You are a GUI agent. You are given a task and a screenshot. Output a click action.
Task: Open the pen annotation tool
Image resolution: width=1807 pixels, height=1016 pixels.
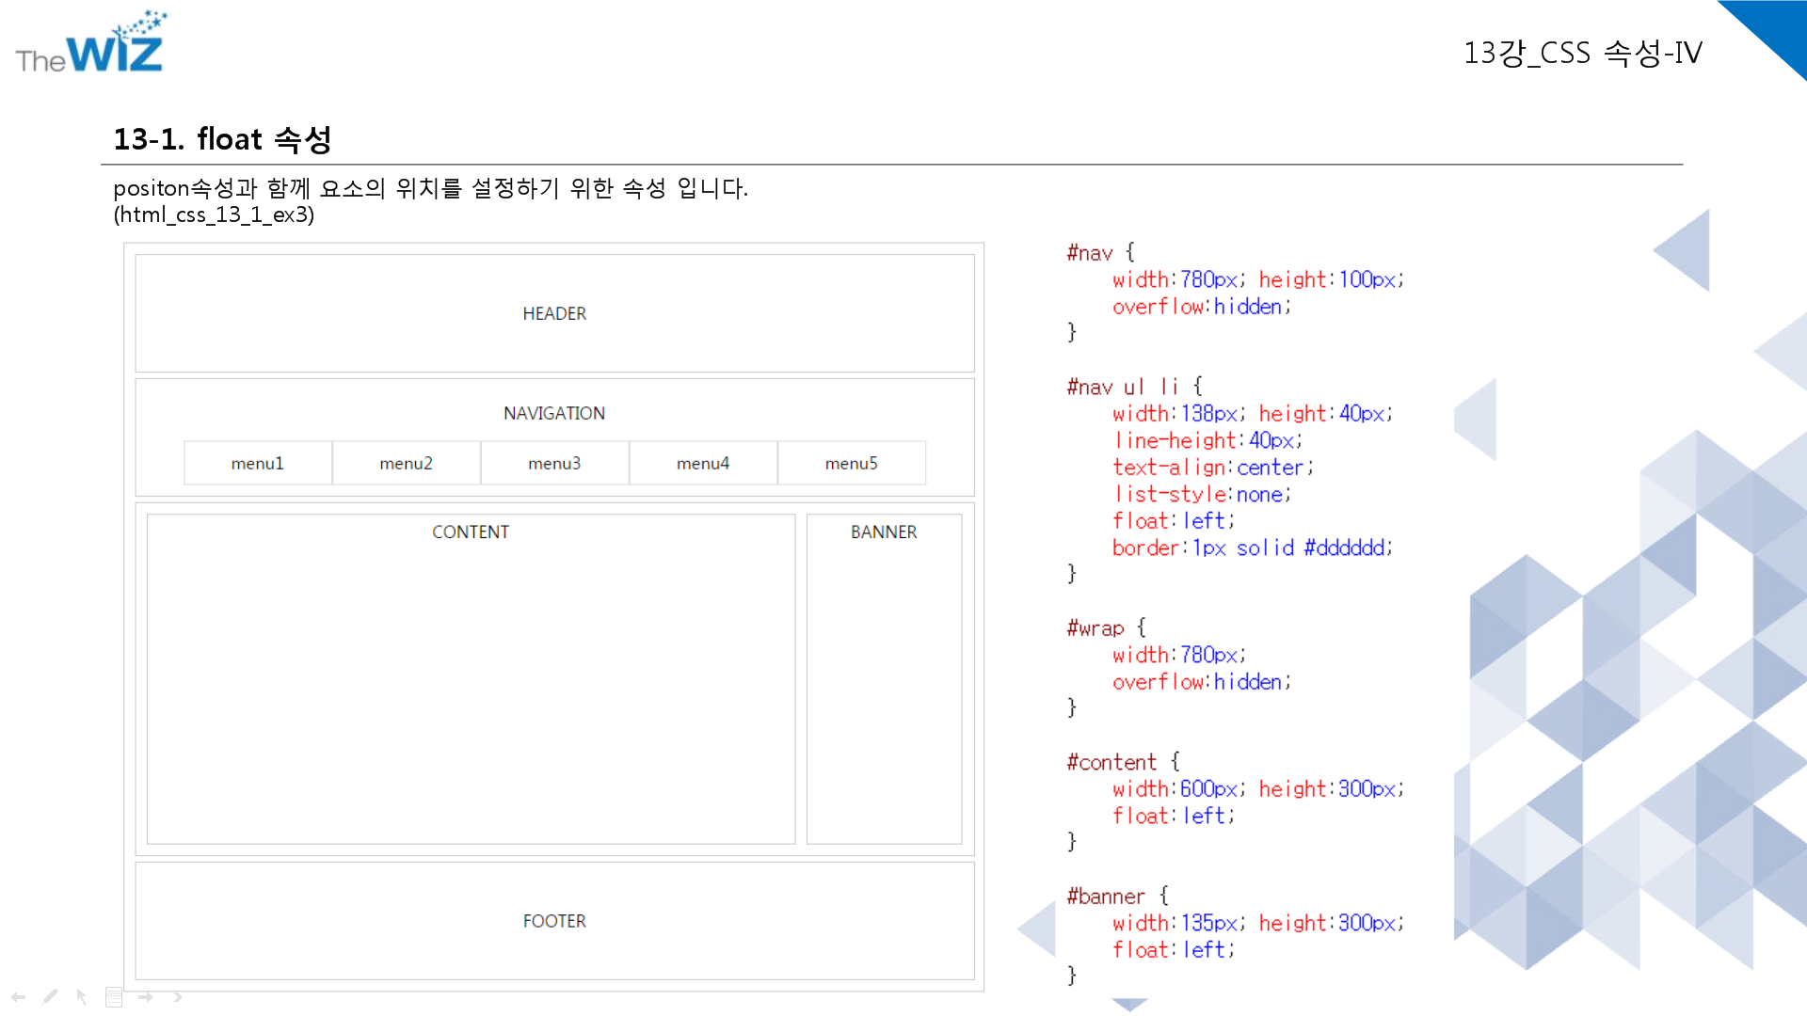pyautogui.click(x=50, y=996)
